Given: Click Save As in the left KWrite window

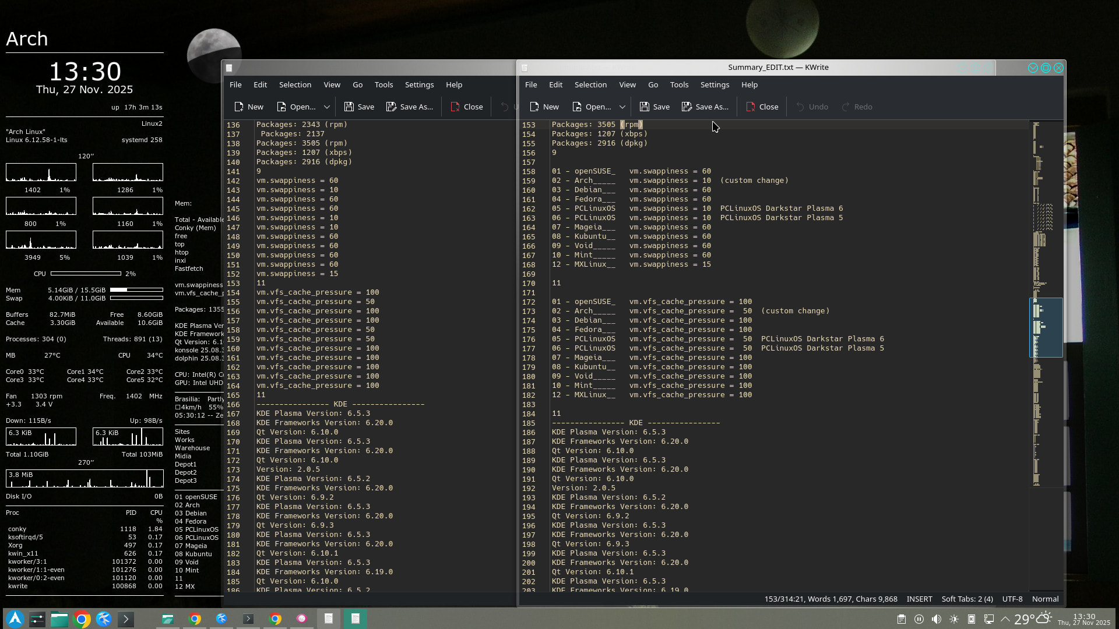Looking at the screenshot, I should [410, 107].
